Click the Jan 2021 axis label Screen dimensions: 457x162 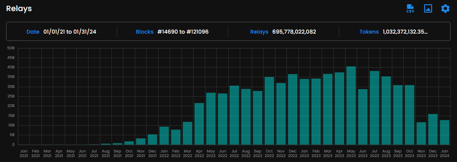(x=24, y=153)
